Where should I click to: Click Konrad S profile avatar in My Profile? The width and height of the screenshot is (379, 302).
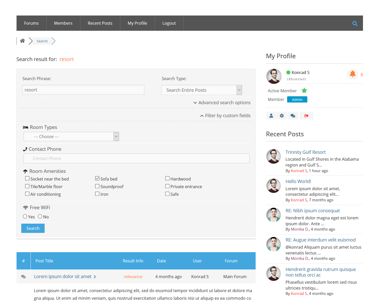coord(274,76)
